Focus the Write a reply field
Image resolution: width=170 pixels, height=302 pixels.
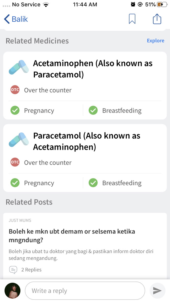[85, 291]
